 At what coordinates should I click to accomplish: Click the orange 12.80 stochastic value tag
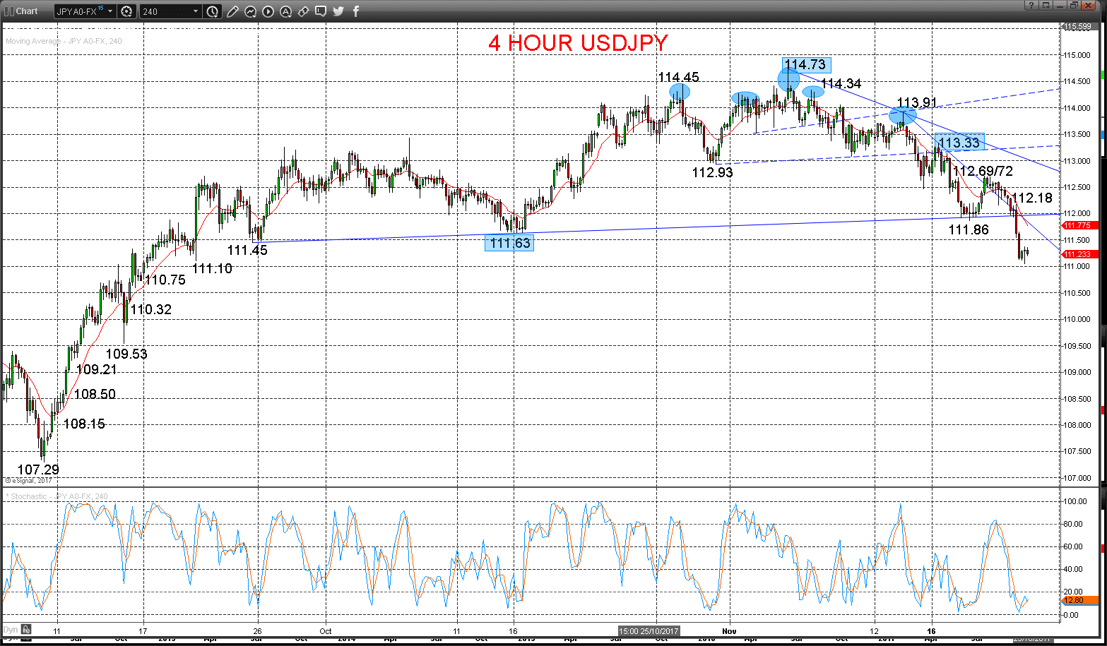pyautogui.click(x=1081, y=600)
